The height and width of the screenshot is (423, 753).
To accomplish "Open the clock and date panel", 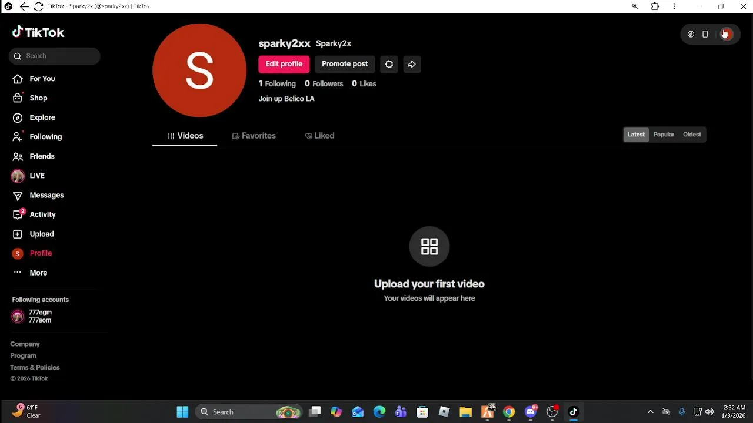I will (734, 412).
